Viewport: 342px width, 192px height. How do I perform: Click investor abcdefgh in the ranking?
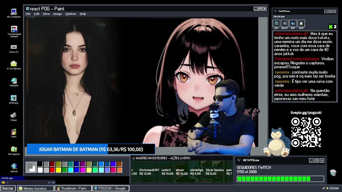click(196, 172)
